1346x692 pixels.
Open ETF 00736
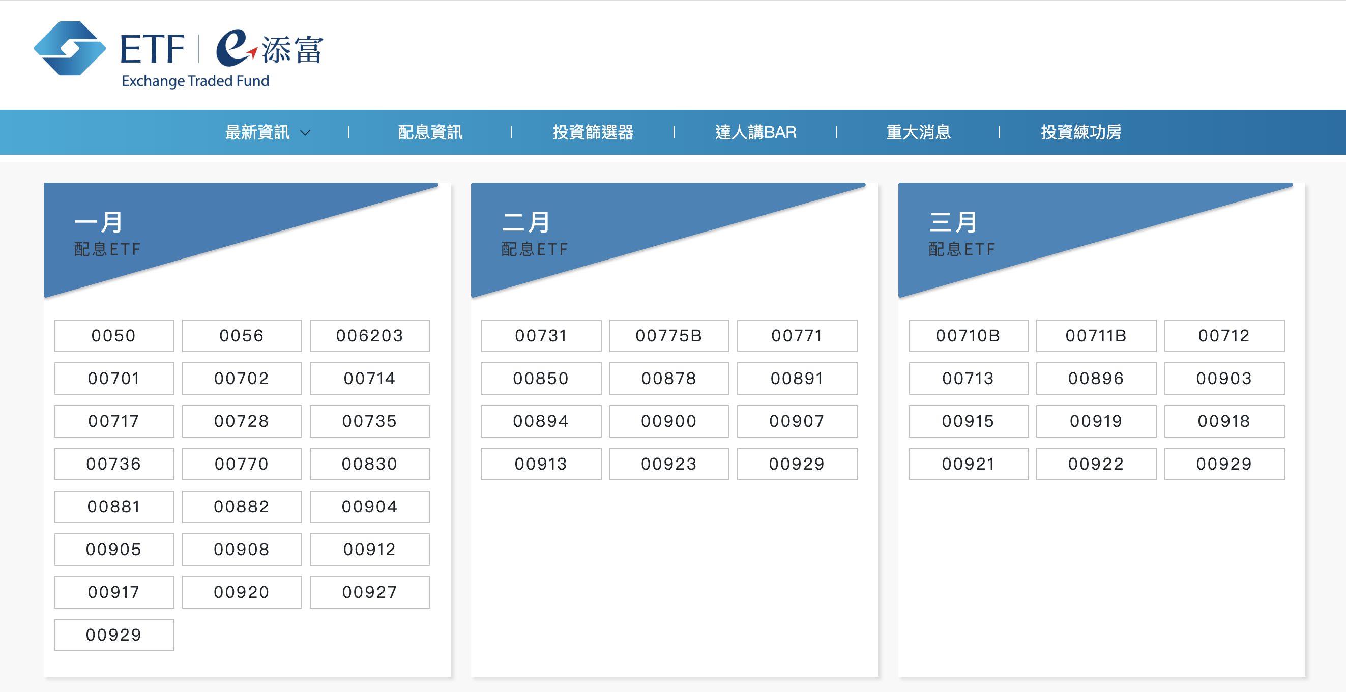[x=114, y=464]
